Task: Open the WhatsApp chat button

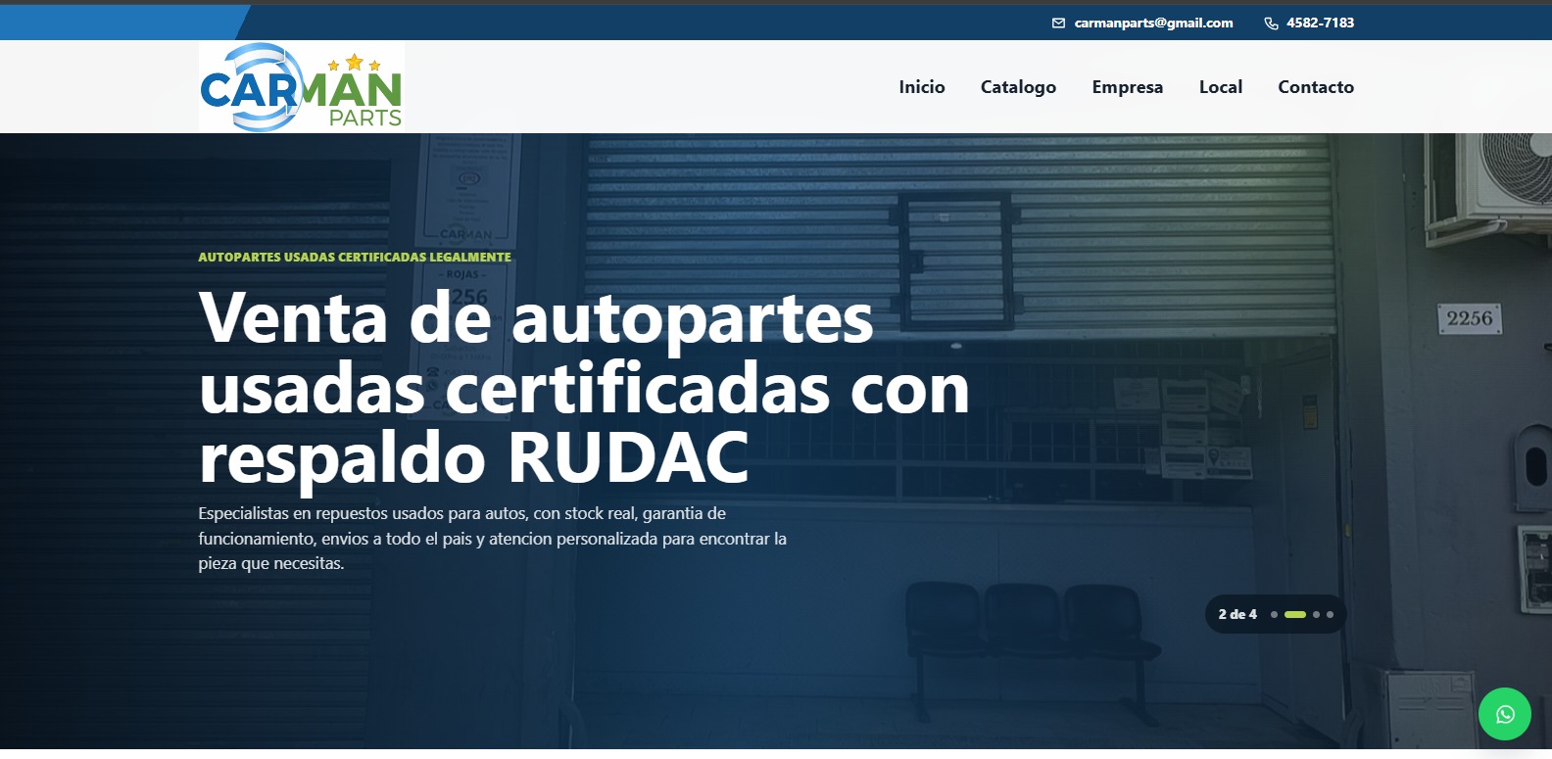Action: tap(1505, 714)
